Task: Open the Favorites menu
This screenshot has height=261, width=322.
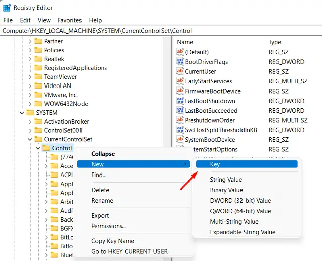Action: click(x=69, y=20)
